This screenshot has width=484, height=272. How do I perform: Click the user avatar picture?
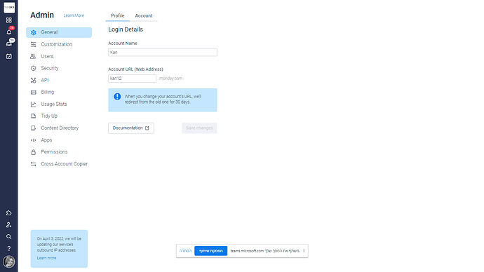9,261
